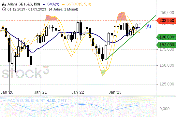The image size is (176, 117).
Task: Click the (A) annotation label
Action: pos(148,26)
